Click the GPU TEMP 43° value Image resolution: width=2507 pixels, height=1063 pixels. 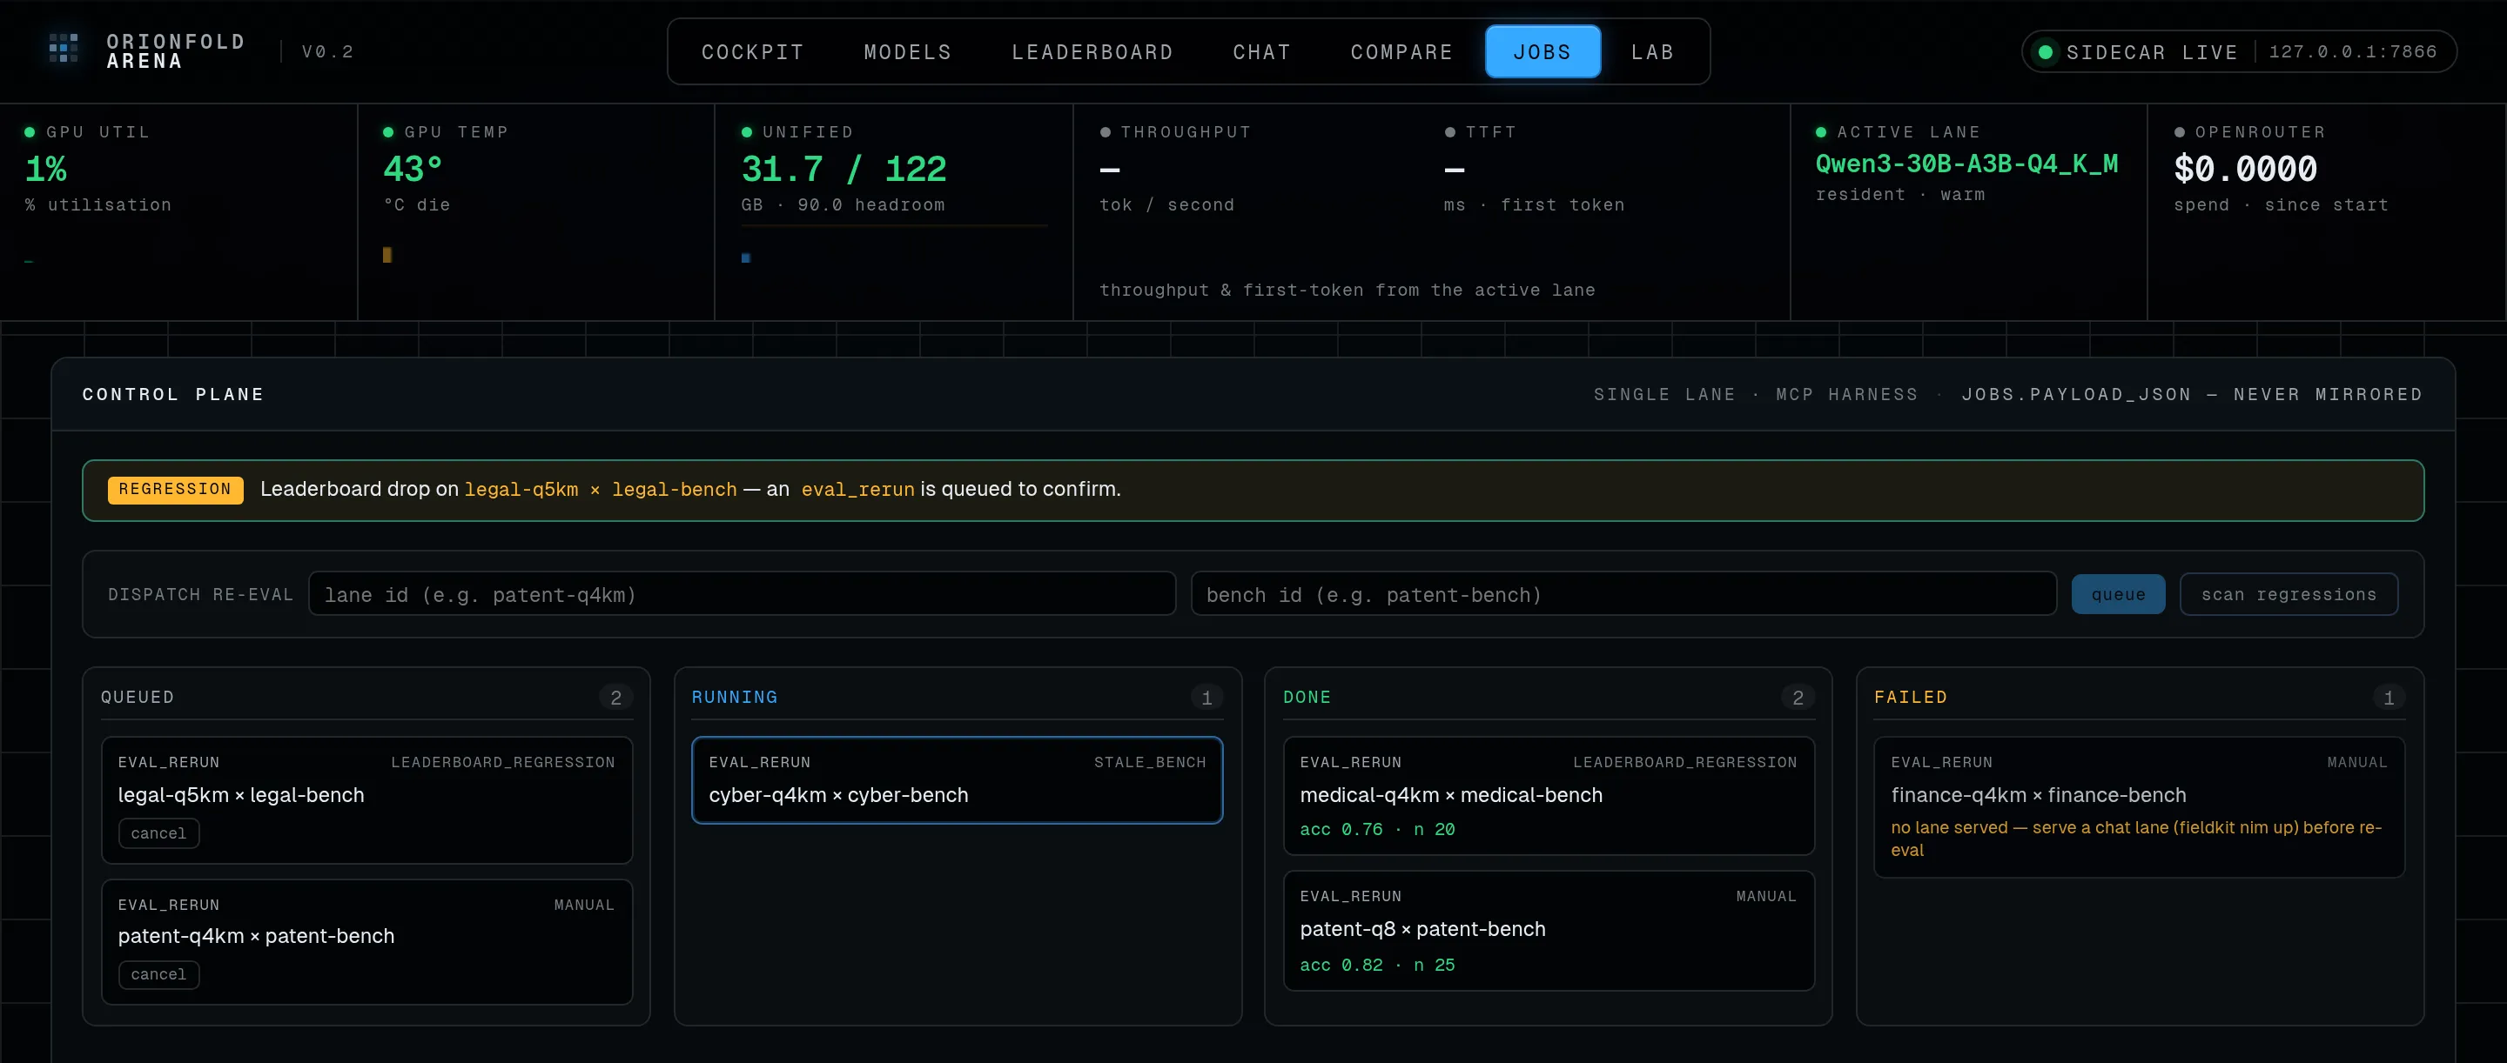(x=413, y=170)
